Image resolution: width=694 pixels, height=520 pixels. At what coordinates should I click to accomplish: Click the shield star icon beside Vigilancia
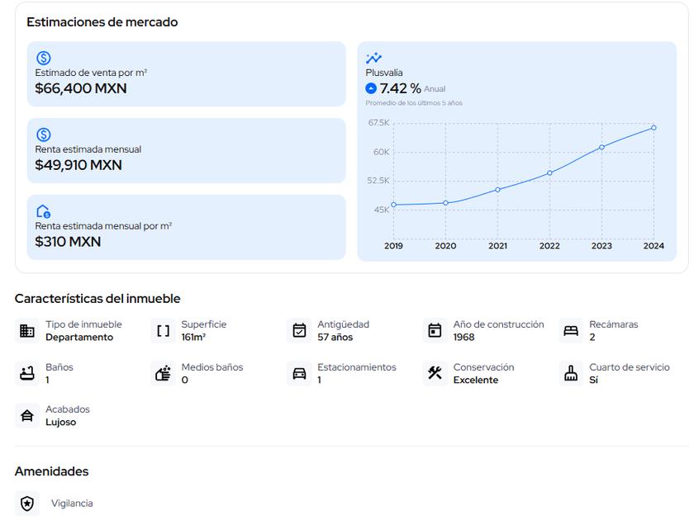27,503
